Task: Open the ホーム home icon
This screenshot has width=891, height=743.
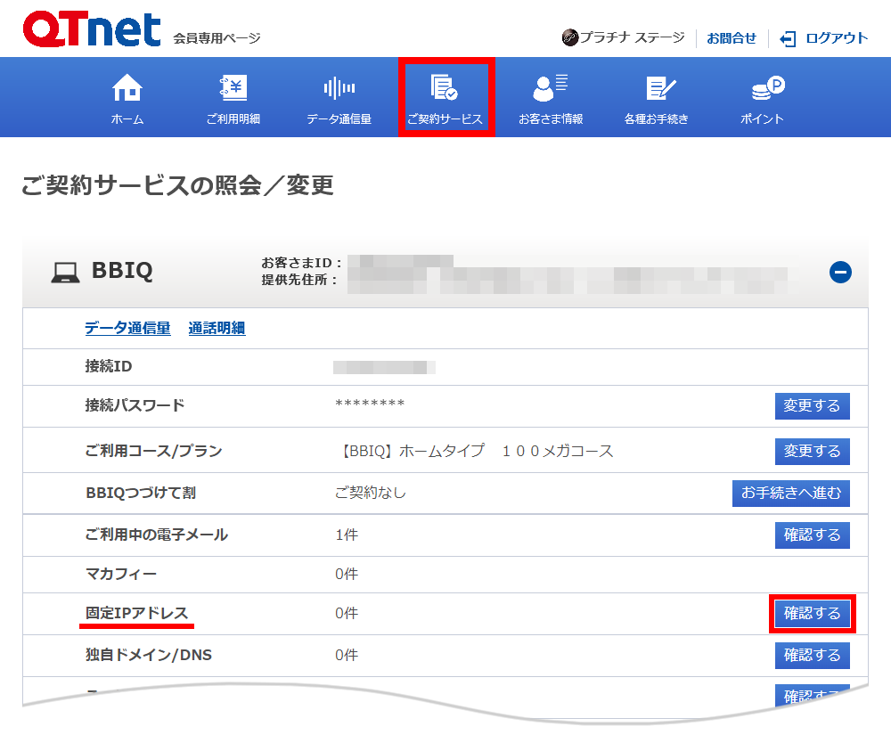Action: point(127,87)
